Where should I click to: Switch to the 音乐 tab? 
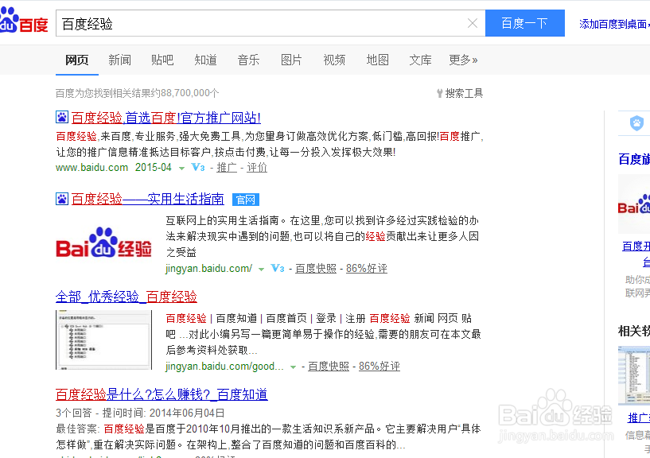[x=249, y=60]
